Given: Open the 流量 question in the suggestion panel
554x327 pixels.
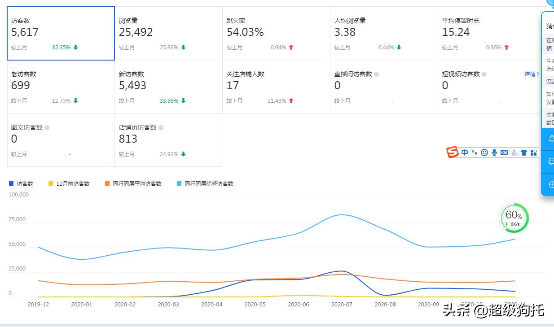Looking at the screenshot, I should pos(550,81).
